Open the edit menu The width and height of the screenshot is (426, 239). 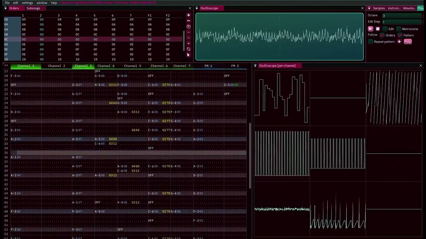click(16, 3)
